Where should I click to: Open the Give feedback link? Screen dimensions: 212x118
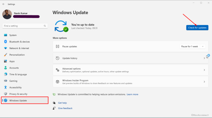pos(65,108)
